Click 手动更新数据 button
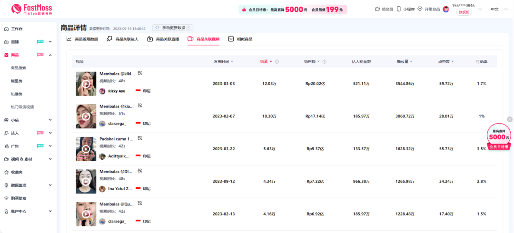Viewport: 514px width, 233px height. click(173, 28)
